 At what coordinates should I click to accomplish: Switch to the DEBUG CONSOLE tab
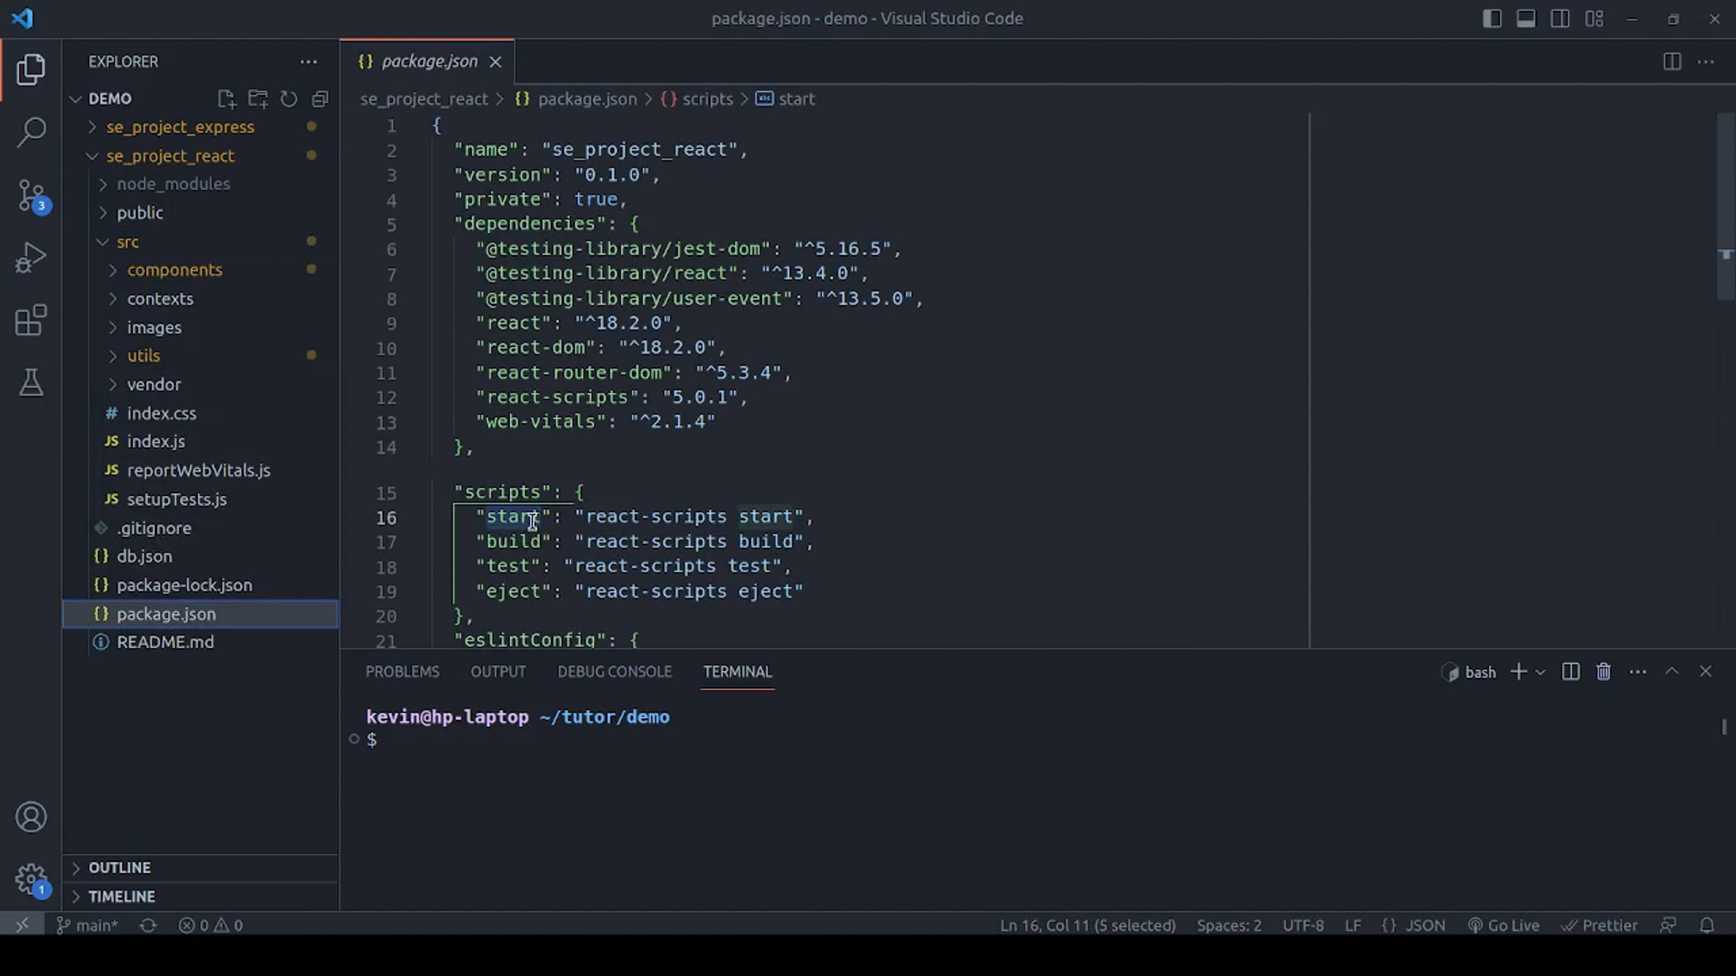pyautogui.click(x=614, y=672)
